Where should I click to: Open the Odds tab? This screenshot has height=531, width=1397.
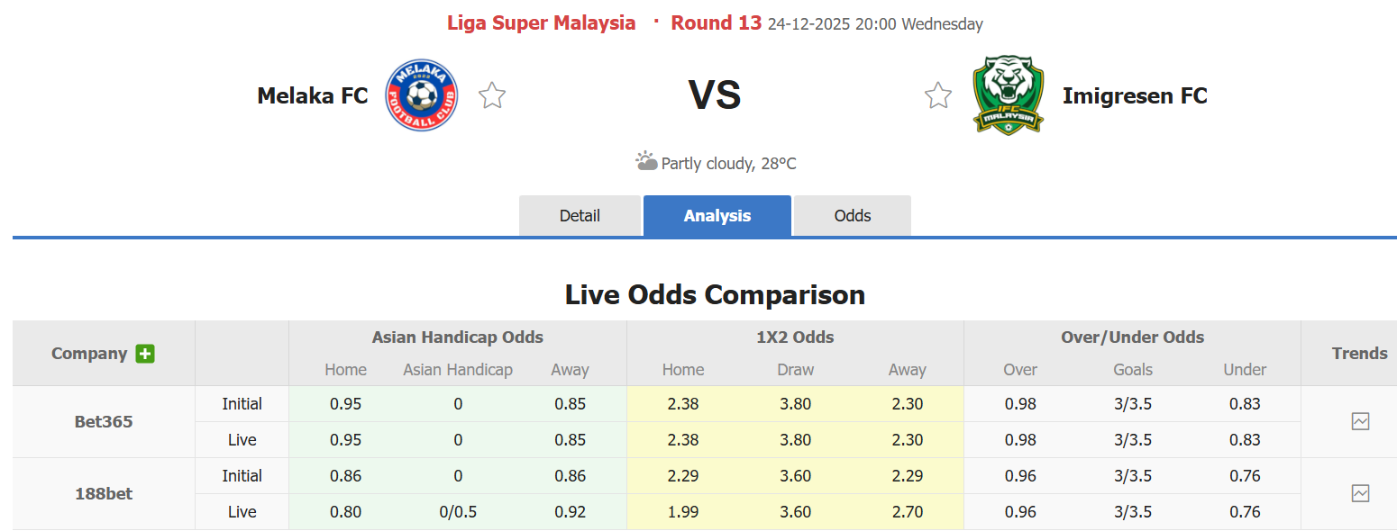[853, 216]
